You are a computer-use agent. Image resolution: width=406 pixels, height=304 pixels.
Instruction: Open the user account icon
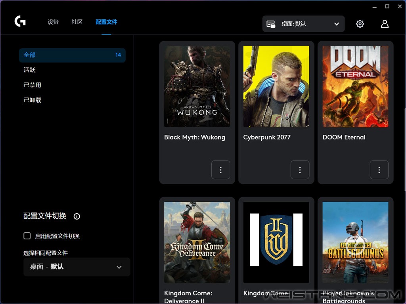(385, 24)
